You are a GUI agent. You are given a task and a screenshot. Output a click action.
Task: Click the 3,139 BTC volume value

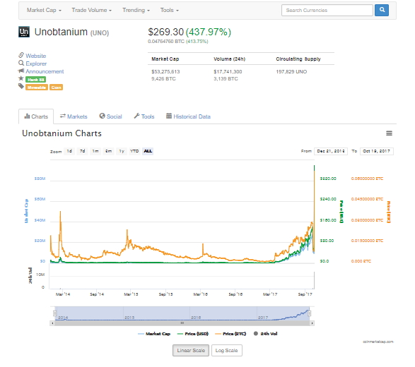pos(226,79)
